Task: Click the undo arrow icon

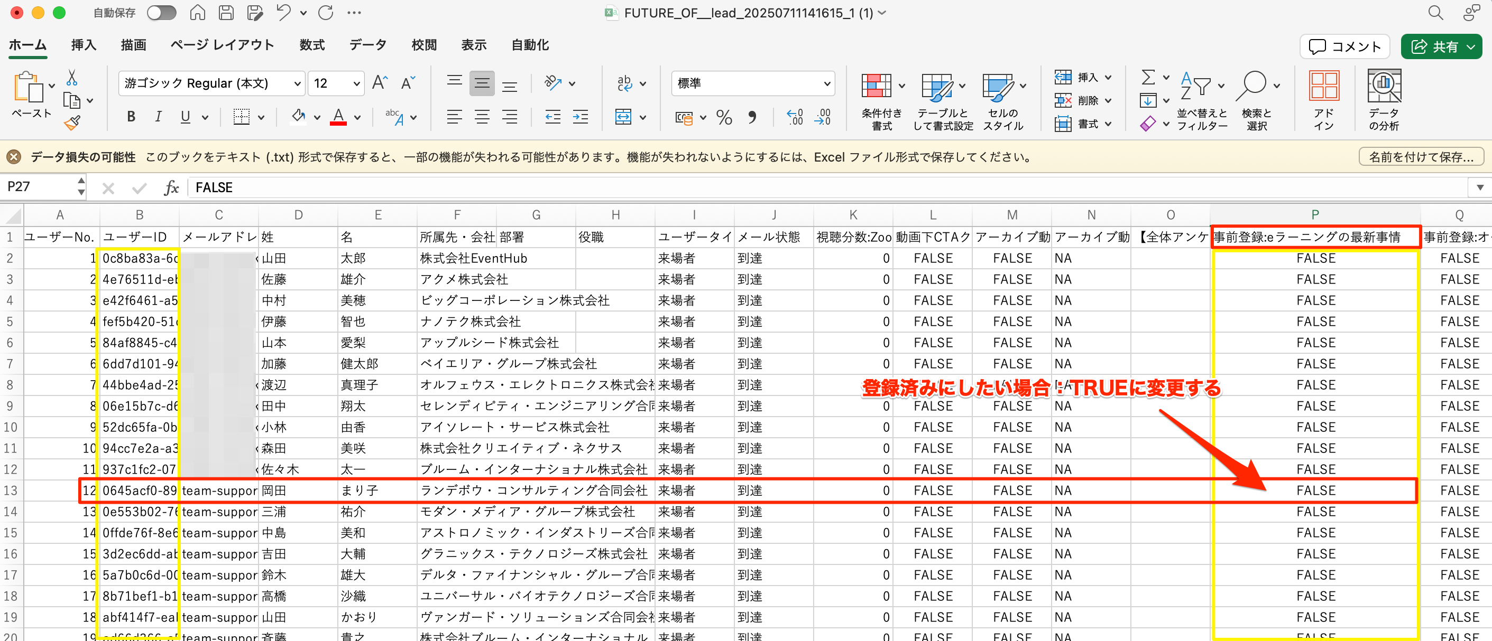Action: tap(283, 13)
